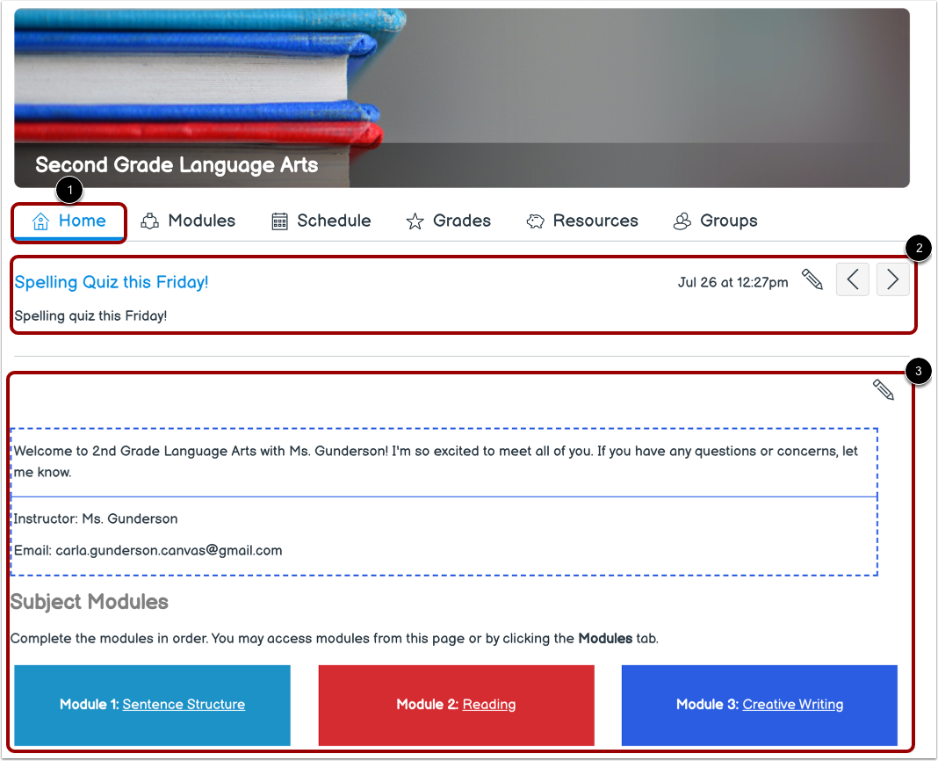
Task: Click the people icon beside Groups
Action: 682,221
